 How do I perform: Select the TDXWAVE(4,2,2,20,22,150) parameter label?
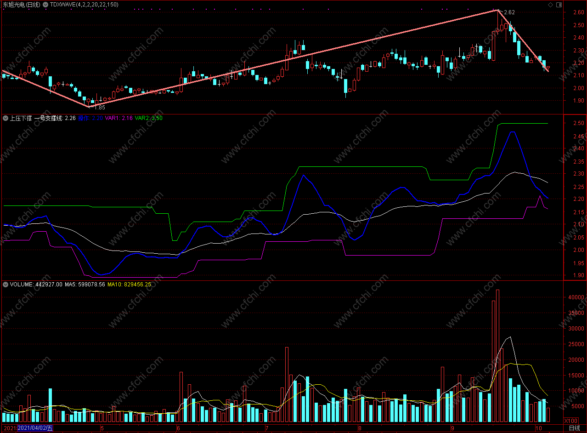(x=84, y=5)
